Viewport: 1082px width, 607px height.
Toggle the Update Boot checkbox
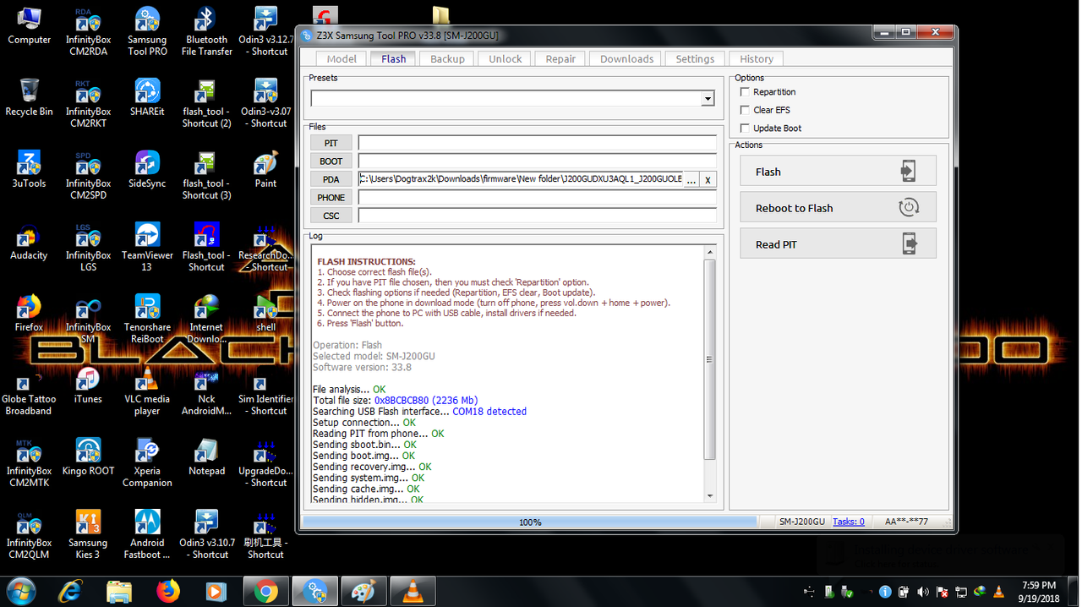(x=745, y=129)
